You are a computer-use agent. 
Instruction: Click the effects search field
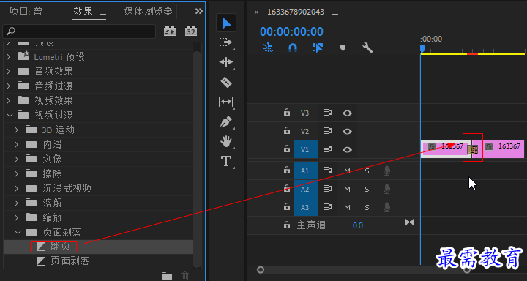79,31
